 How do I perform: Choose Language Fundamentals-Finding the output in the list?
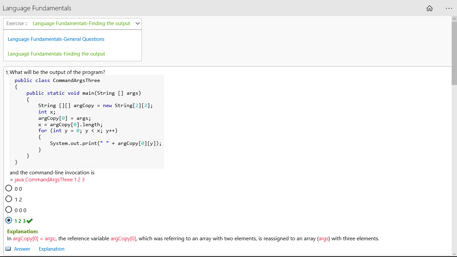57,54
